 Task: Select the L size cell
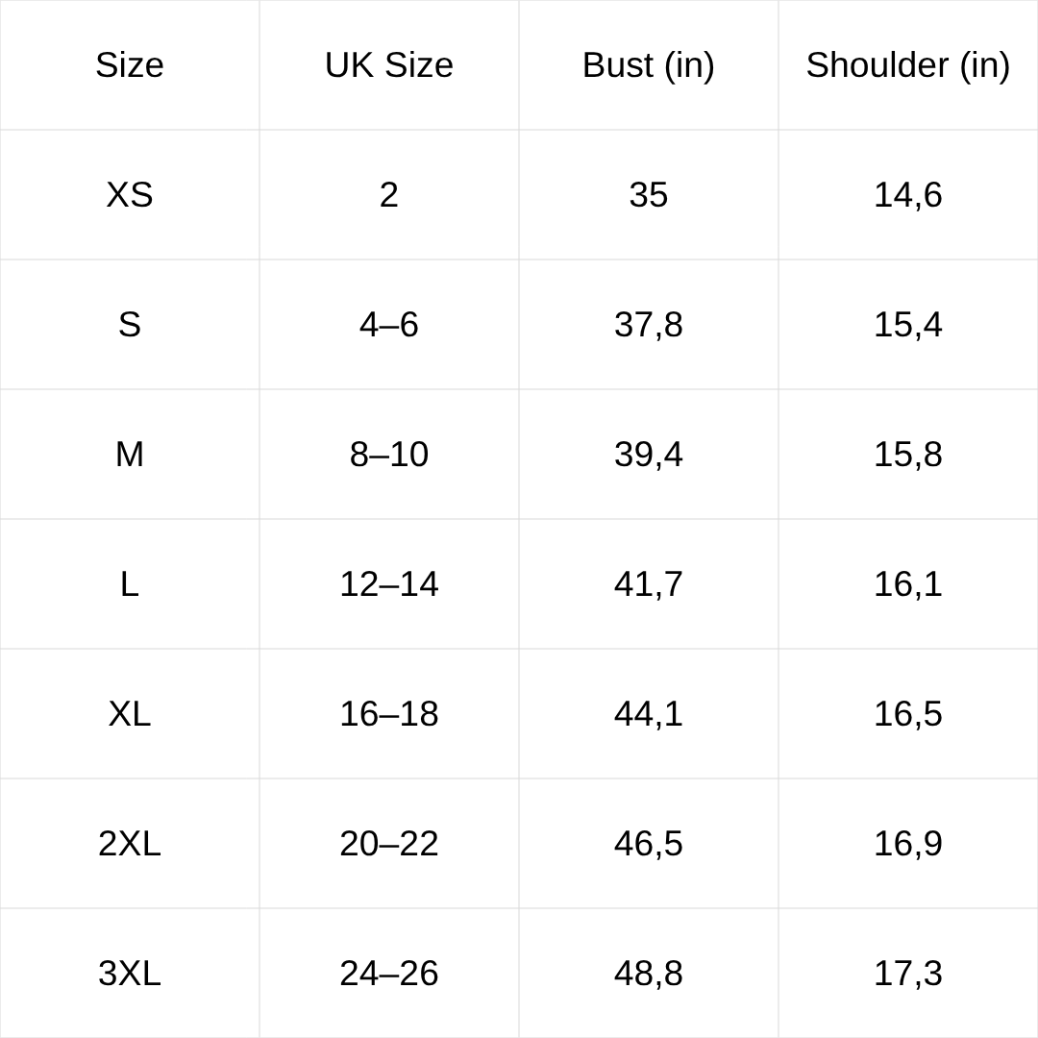point(130,584)
